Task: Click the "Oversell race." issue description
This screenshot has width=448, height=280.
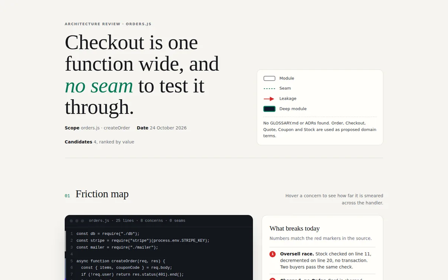Action: pyautogui.click(x=326, y=260)
